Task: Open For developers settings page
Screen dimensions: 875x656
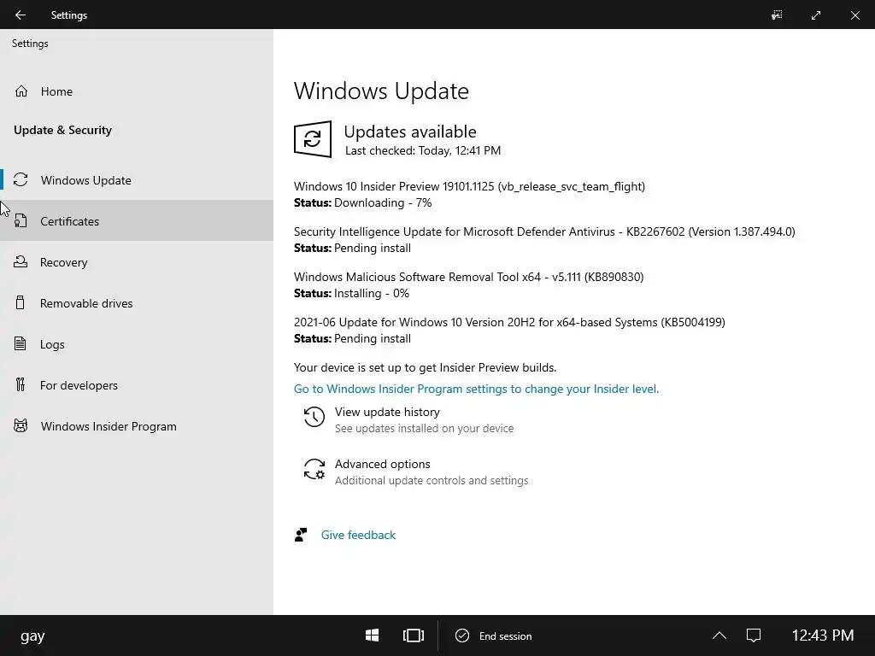Action: coord(137,385)
